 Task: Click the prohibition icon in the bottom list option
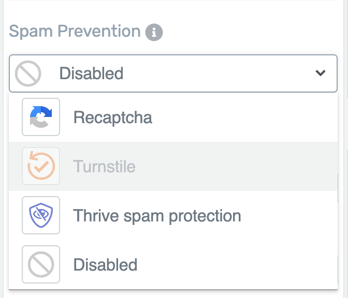41,264
